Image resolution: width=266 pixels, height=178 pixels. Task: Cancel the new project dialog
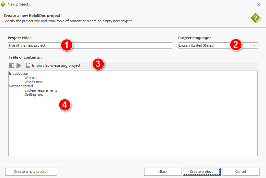241,172
